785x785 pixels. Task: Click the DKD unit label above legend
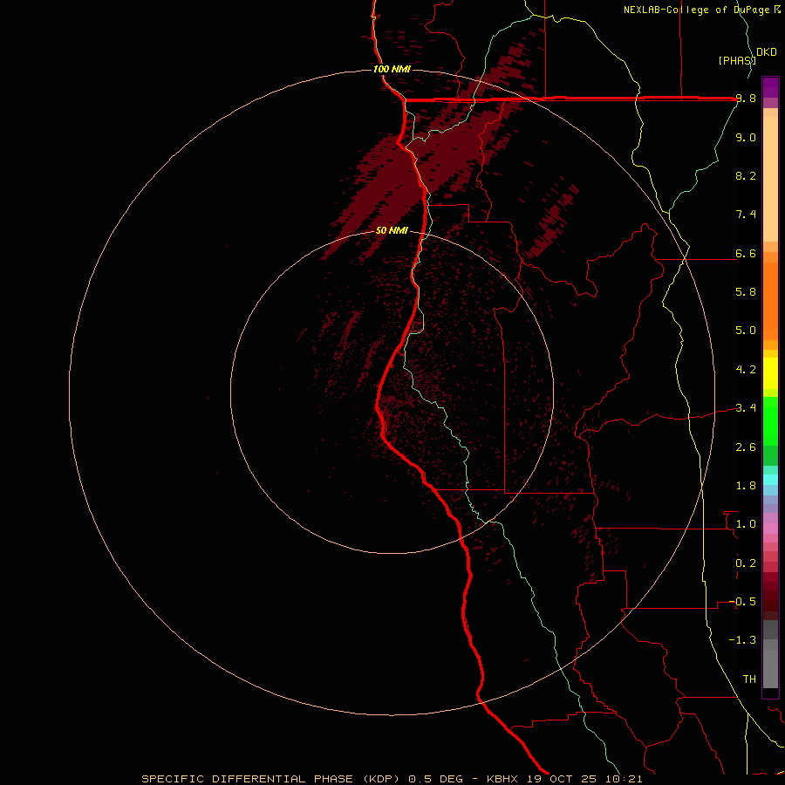pos(766,52)
